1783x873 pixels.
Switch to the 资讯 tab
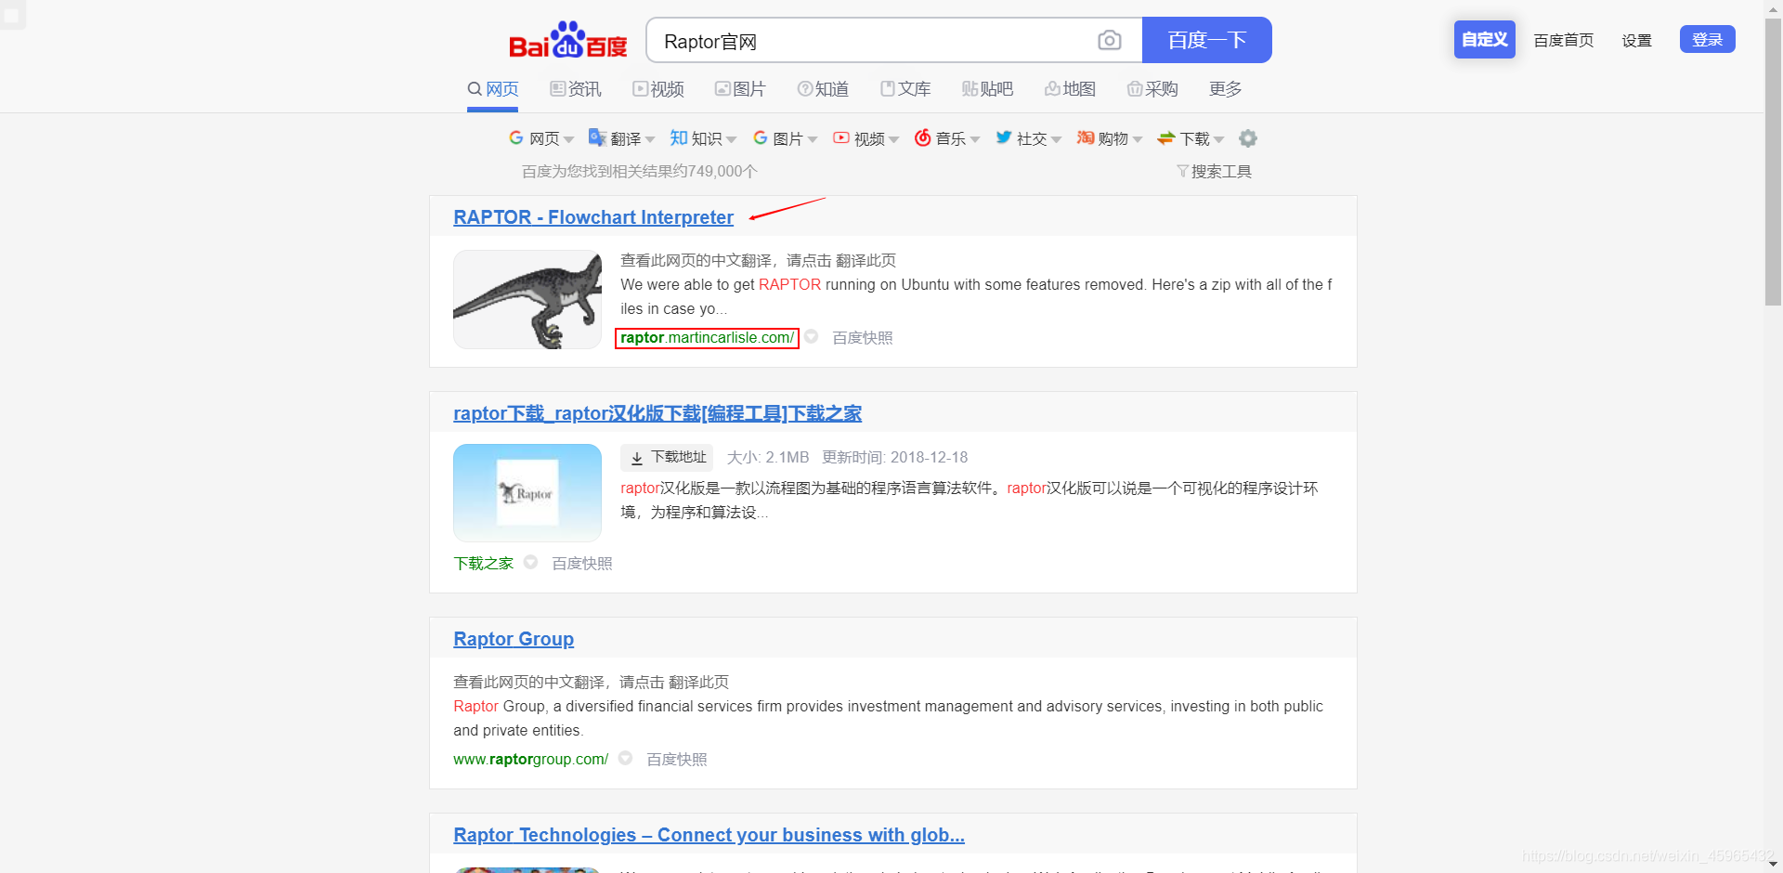(574, 88)
